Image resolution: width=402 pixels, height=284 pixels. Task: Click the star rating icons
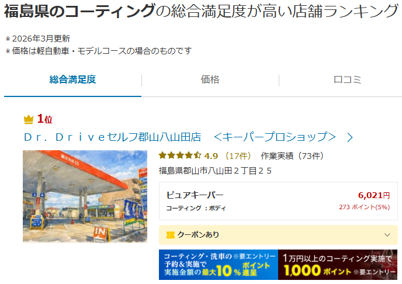(x=180, y=155)
